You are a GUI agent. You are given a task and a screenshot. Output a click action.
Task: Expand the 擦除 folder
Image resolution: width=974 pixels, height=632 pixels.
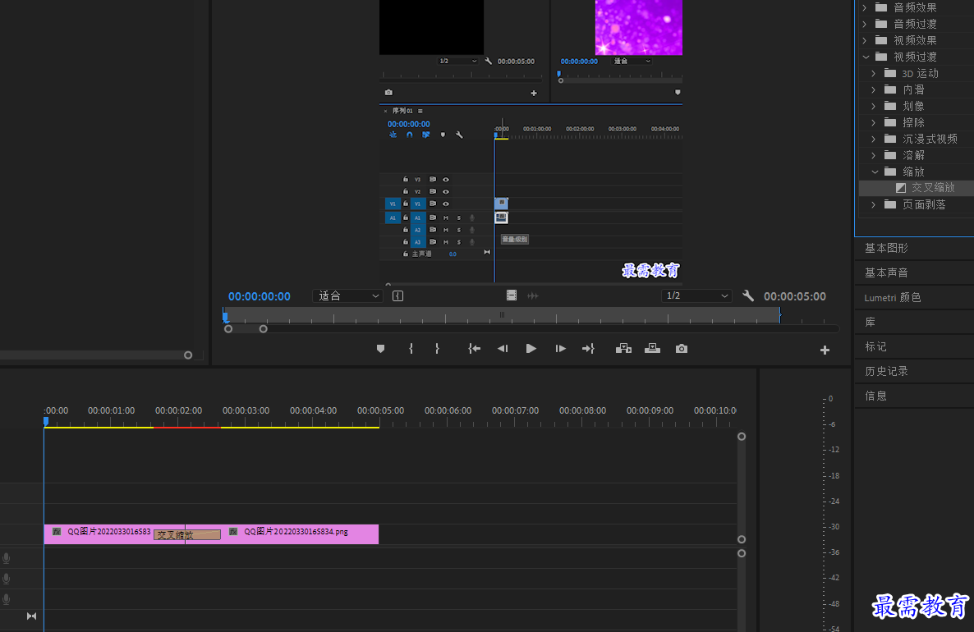(874, 122)
